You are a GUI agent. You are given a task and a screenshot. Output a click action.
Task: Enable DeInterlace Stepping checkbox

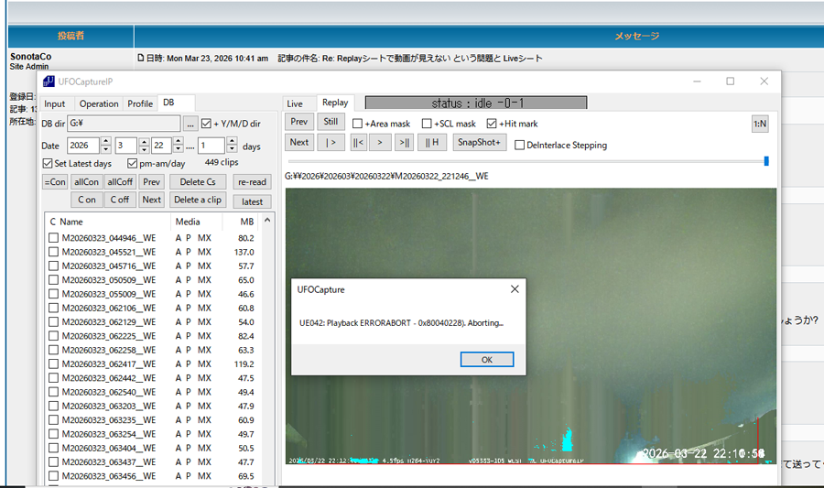(x=519, y=145)
